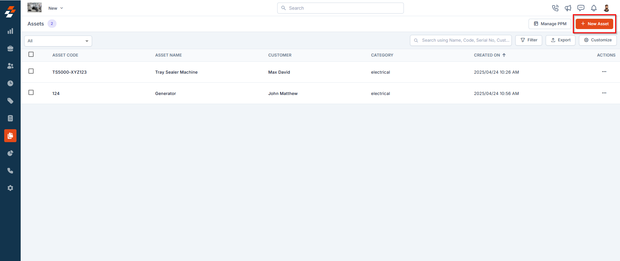620x261 pixels.
Task: Click the Manage PPM button
Action: coord(550,24)
